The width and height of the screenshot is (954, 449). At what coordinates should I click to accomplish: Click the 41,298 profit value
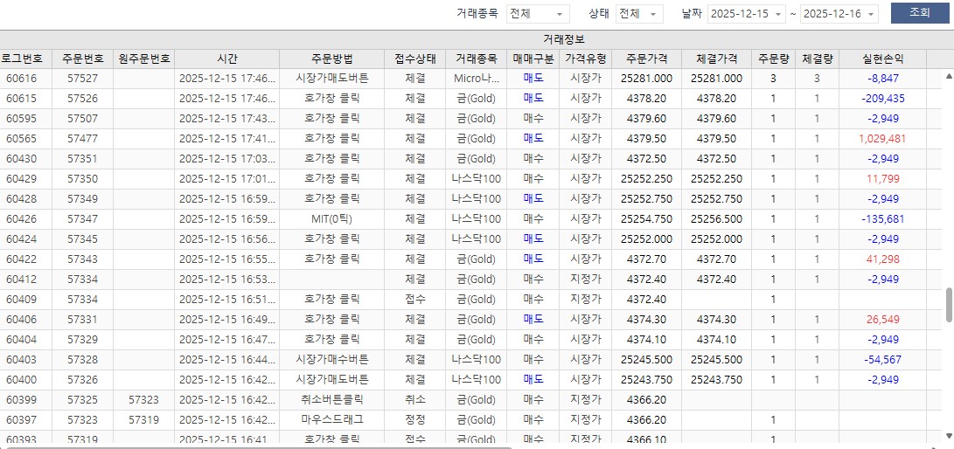883,259
